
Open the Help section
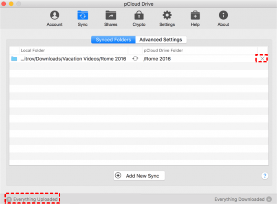pyautogui.click(x=195, y=19)
